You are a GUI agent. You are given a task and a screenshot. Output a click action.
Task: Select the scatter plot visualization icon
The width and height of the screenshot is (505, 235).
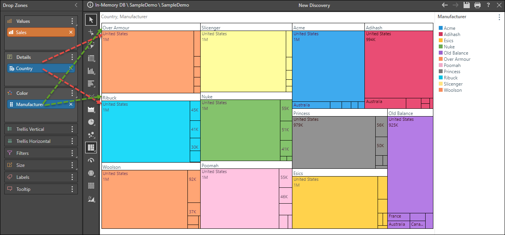point(91,135)
